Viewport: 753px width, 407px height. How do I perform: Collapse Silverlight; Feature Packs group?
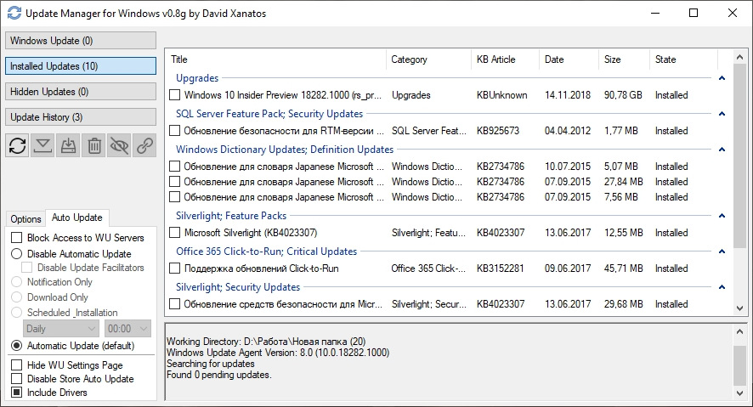coord(722,216)
